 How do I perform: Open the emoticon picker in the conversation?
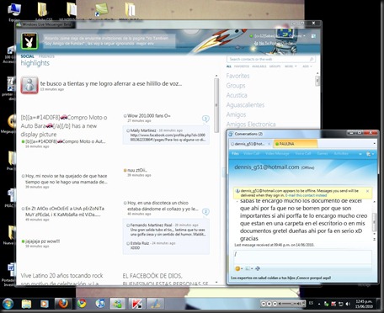238,268
